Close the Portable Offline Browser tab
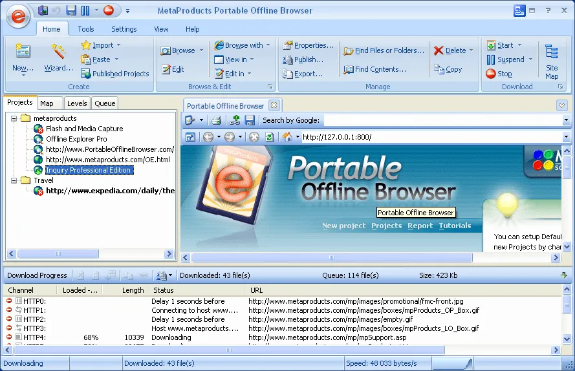This screenshot has width=575, height=371. pos(274,105)
